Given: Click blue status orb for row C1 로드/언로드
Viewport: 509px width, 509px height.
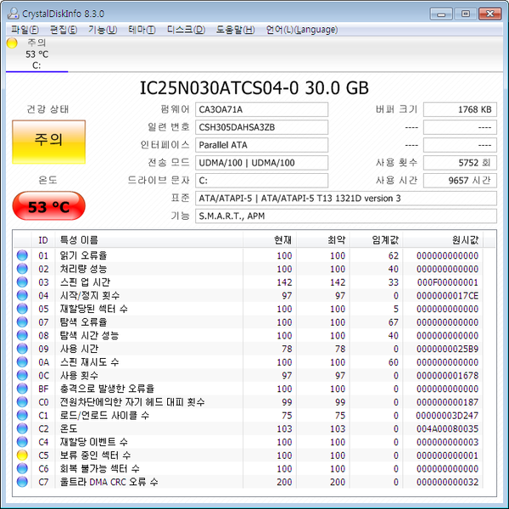Looking at the screenshot, I should [x=22, y=415].
